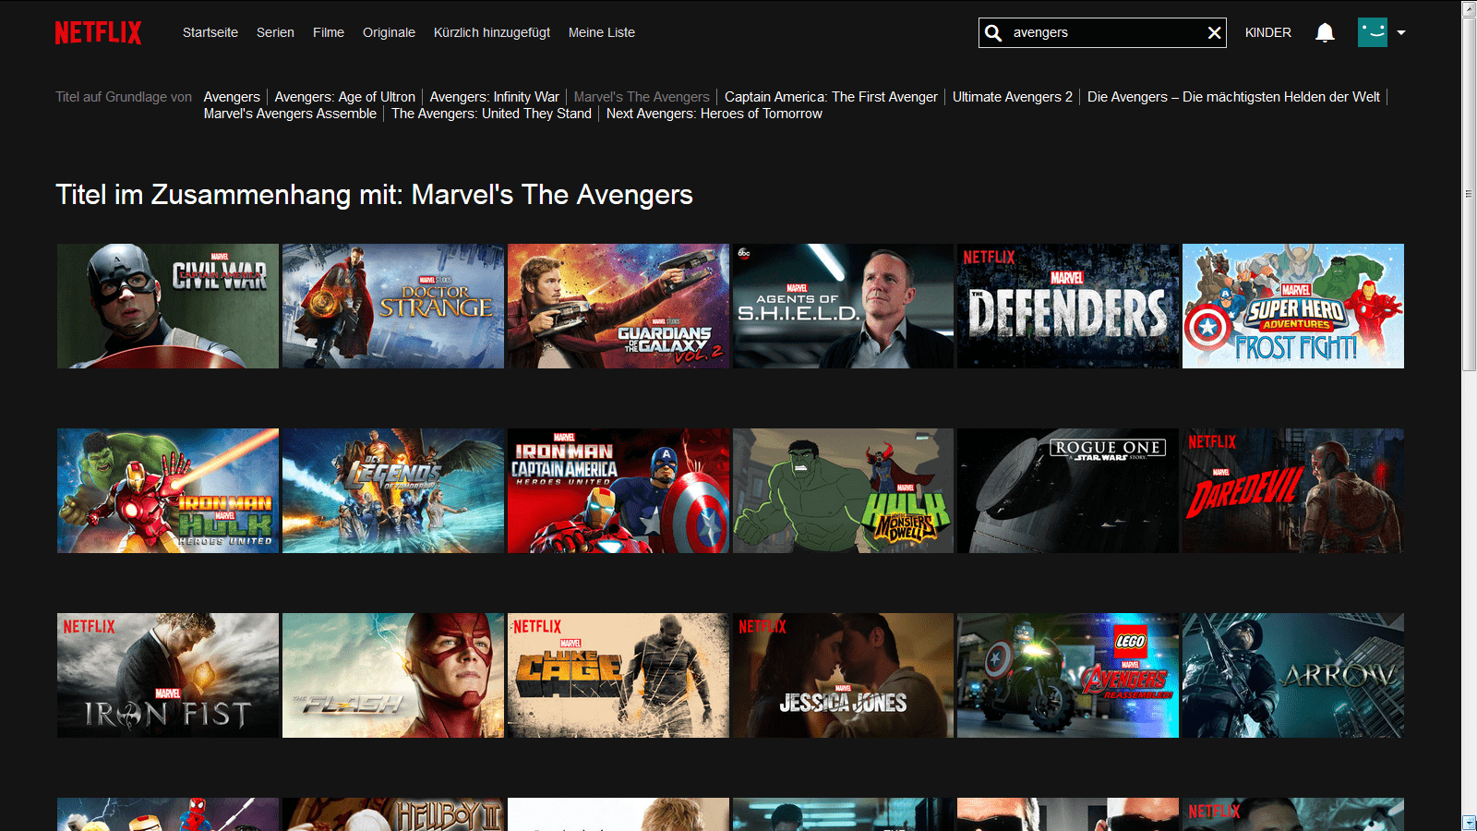Select Marvel's Avengers Assemble suggestion
This screenshot has height=831, width=1477.
(290, 114)
